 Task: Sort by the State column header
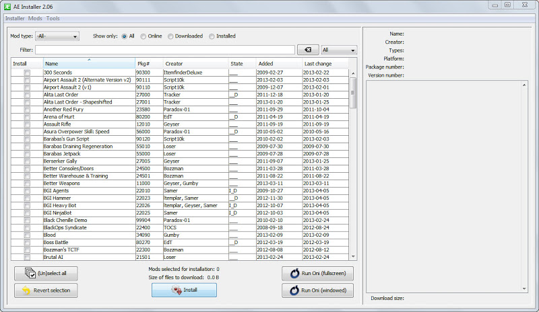[x=243, y=63]
